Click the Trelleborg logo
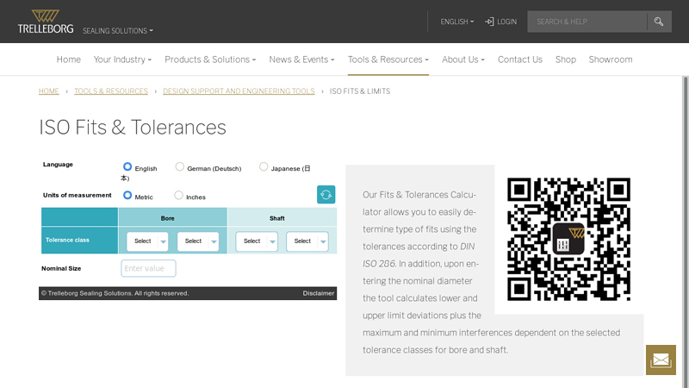 (46, 22)
